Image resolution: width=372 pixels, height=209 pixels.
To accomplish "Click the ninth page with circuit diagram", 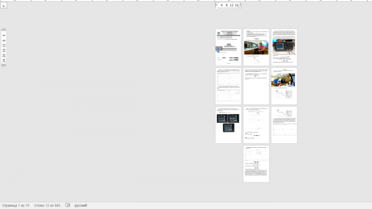I will click(284, 125).
